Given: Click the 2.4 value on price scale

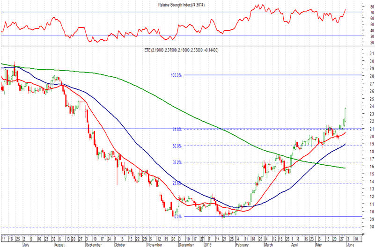Looking at the screenshot, I should pos(372,106).
